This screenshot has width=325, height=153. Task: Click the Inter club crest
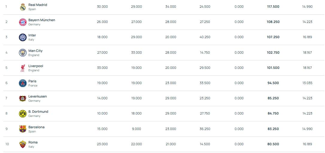(23, 37)
